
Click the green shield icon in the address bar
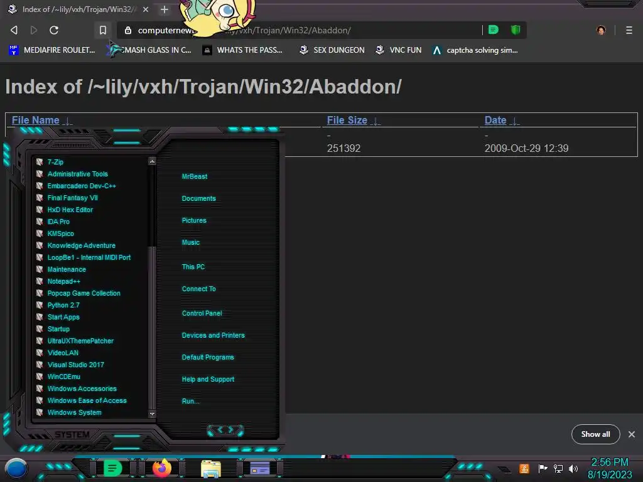click(516, 29)
